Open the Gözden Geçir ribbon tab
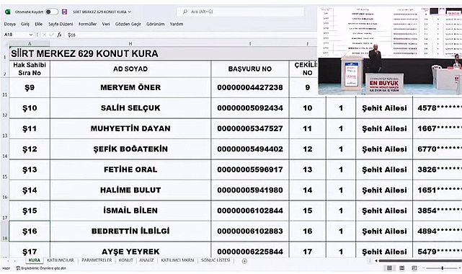 pyautogui.click(x=128, y=25)
